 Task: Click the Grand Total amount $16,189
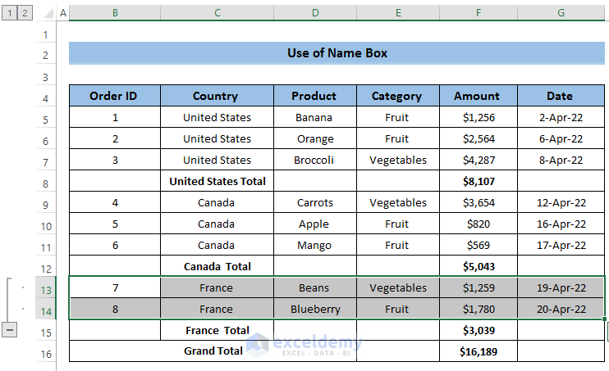coord(478,351)
